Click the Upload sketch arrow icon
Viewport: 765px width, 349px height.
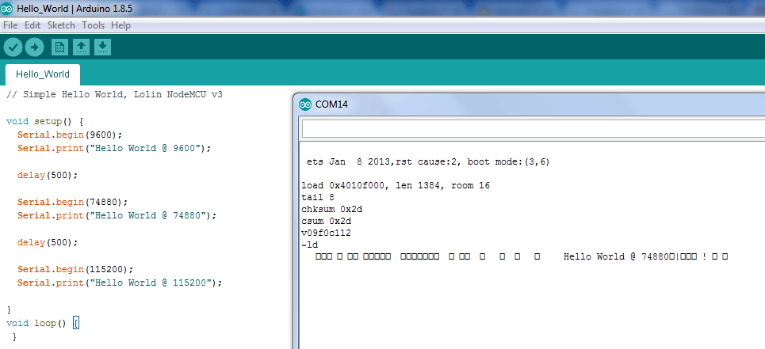(35, 47)
